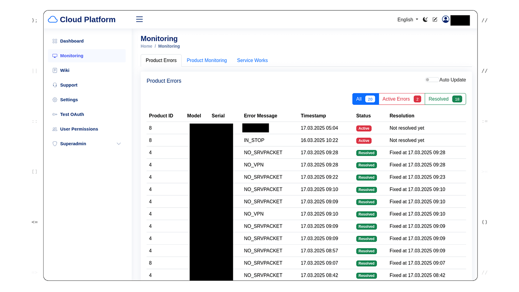Click the timestamp 17.03.2025 08:57
The height and width of the screenshot is (292, 519).
point(319,251)
